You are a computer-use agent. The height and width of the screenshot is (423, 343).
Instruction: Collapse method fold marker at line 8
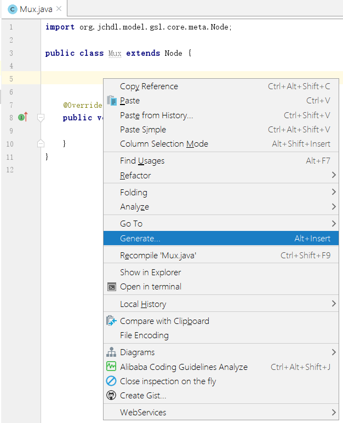tap(41, 118)
